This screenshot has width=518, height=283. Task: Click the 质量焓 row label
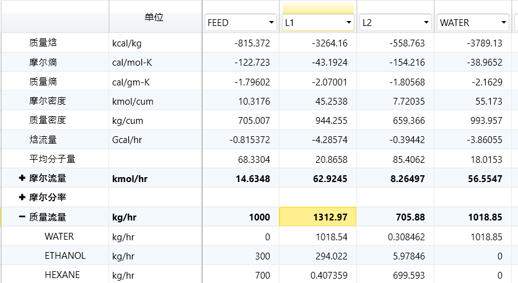(43, 43)
